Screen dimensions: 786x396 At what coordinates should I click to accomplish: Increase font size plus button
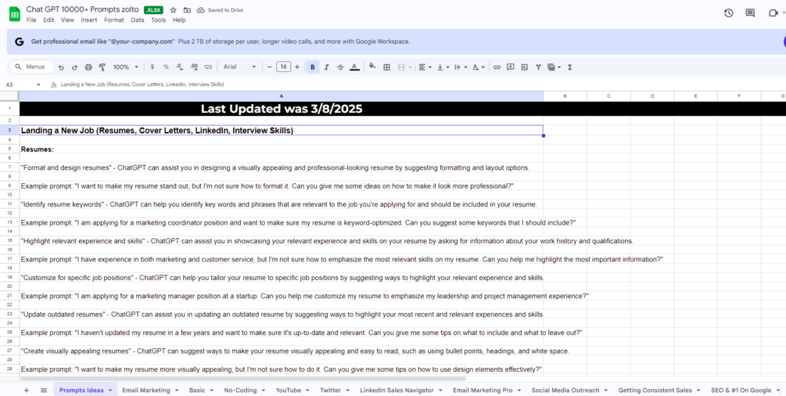point(296,67)
